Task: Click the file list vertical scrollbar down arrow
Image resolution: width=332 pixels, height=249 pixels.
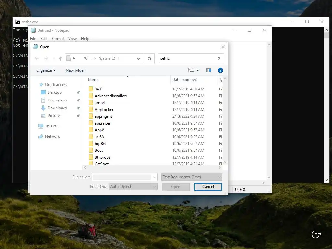Action: coord(225,162)
